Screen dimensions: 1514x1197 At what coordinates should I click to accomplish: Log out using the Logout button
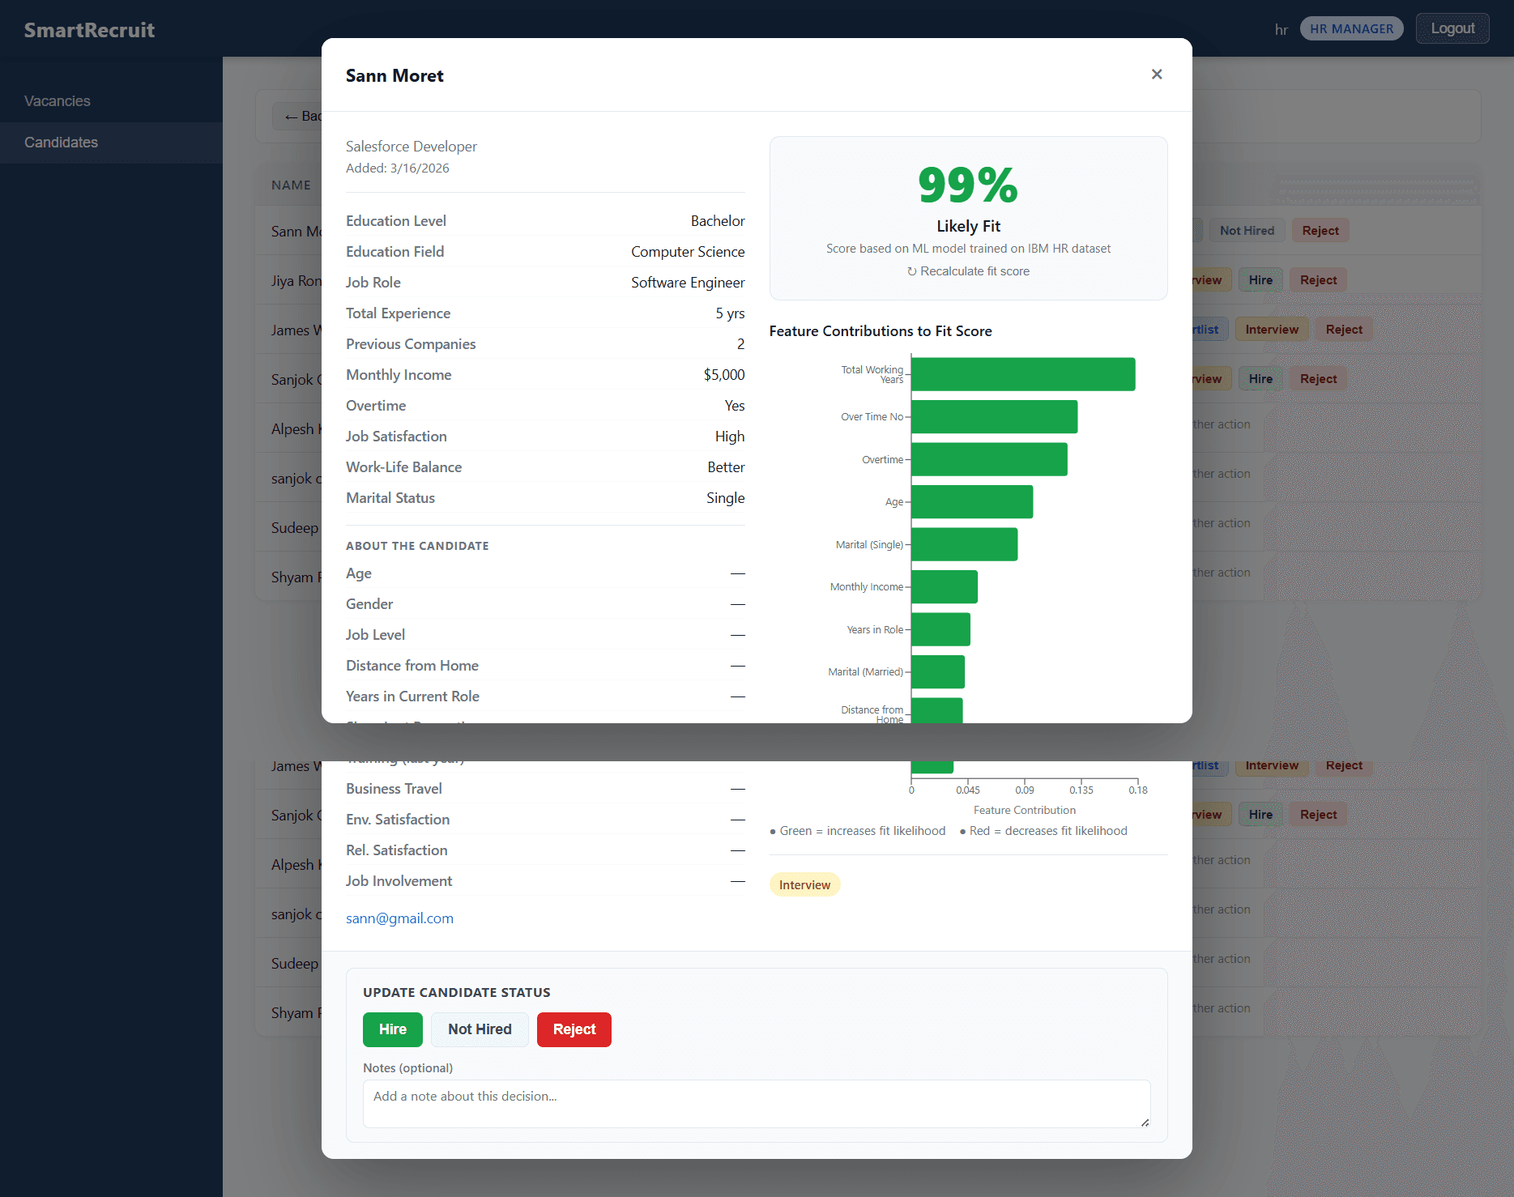(1452, 28)
